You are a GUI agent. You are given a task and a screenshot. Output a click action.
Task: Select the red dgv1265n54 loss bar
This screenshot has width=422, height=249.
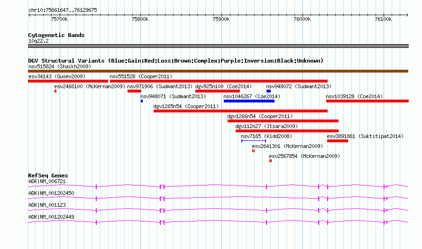click(240, 111)
